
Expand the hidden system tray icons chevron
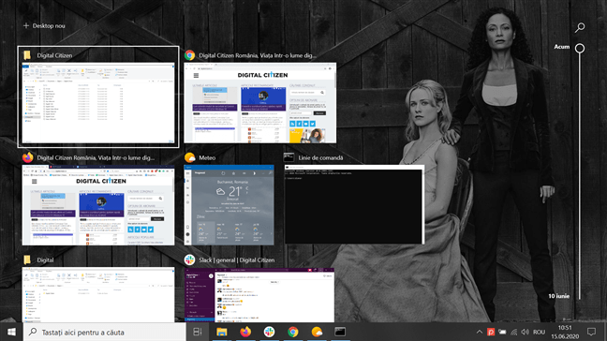pos(480,332)
